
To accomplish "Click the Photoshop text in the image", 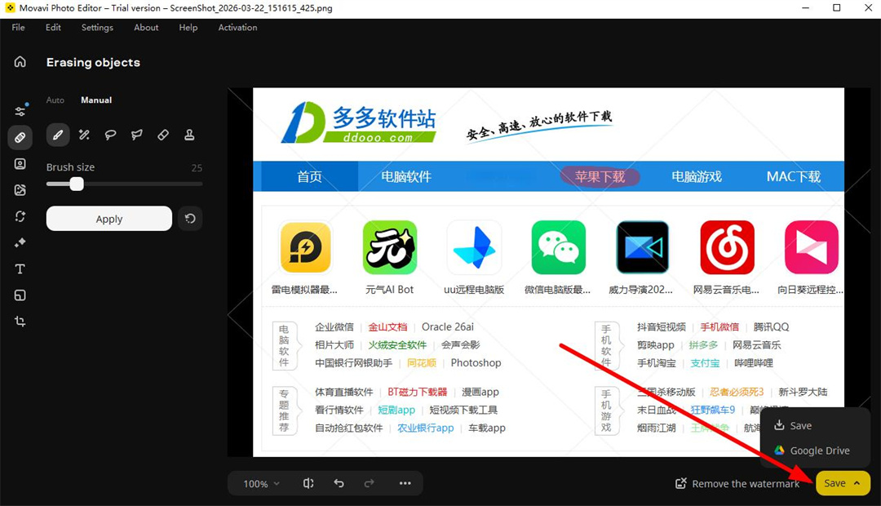I will (476, 362).
